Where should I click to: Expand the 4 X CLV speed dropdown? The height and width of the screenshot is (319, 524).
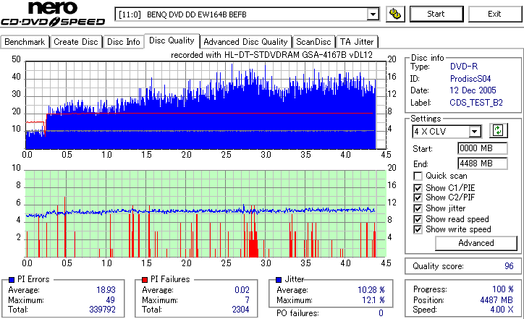tap(474, 132)
